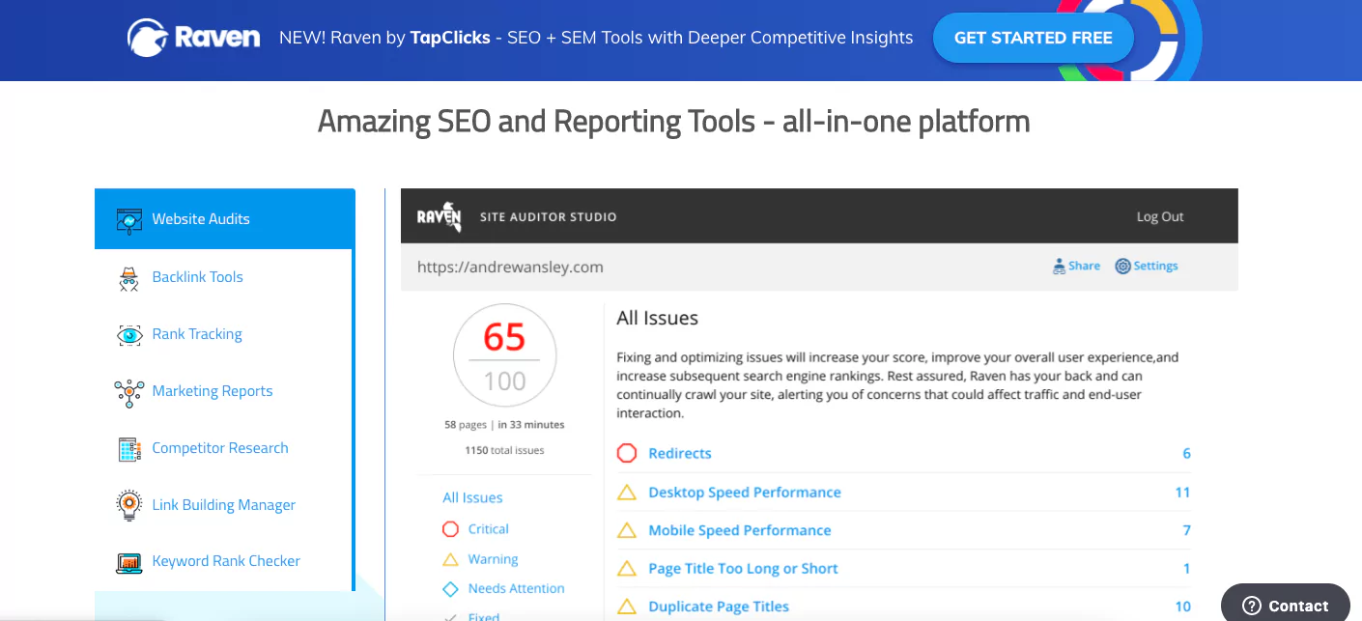This screenshot has height=621, width=1362.
Task: Click the '1150 total issues' text
Action: coord(504,450)
